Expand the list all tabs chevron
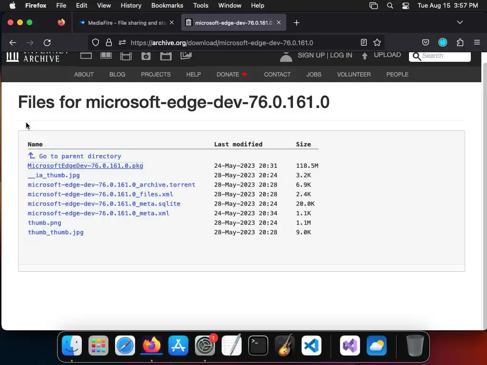The width and height of the screenshot is (487, 365). (460, 22)
